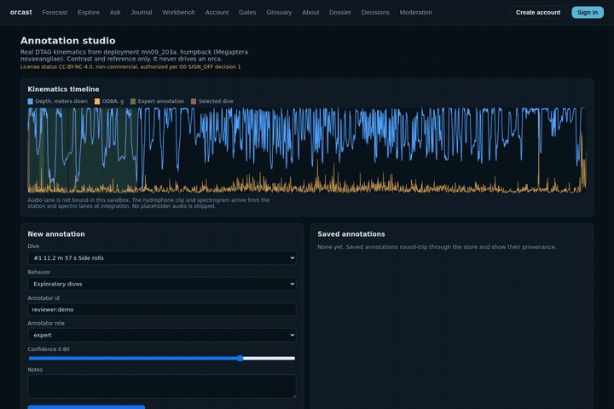The width and height of the screenshot is (614, 409).
Task: Click the kinematics timeline depth chart
Action: tap(307, 150)
